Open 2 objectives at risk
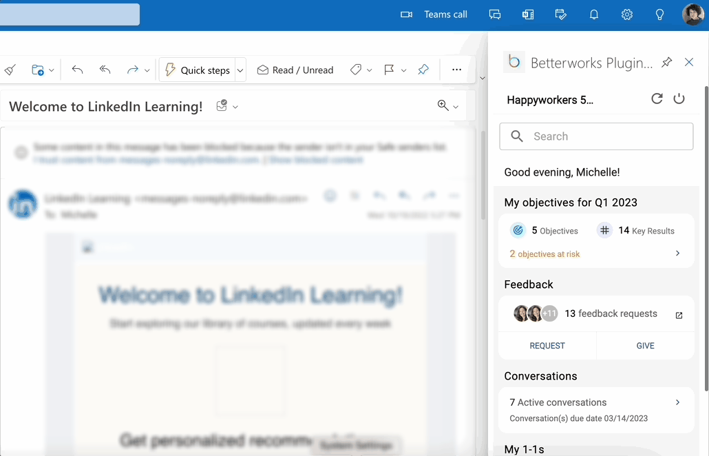The image size is (709, 456). [x=544, y=253]
